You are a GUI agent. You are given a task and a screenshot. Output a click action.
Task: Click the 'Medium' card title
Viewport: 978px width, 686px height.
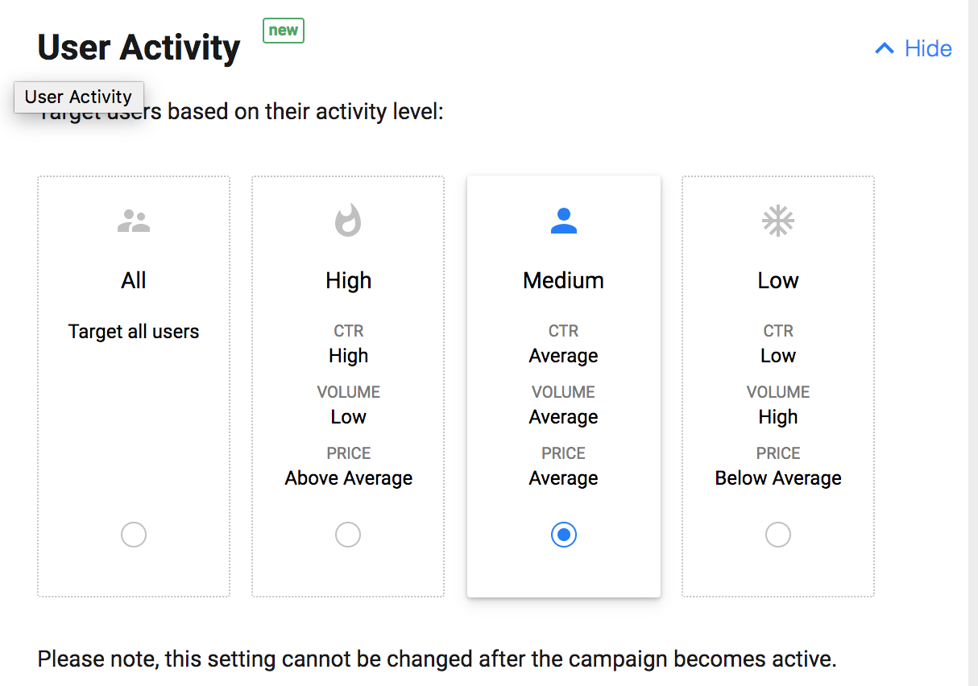pos(564,280)
